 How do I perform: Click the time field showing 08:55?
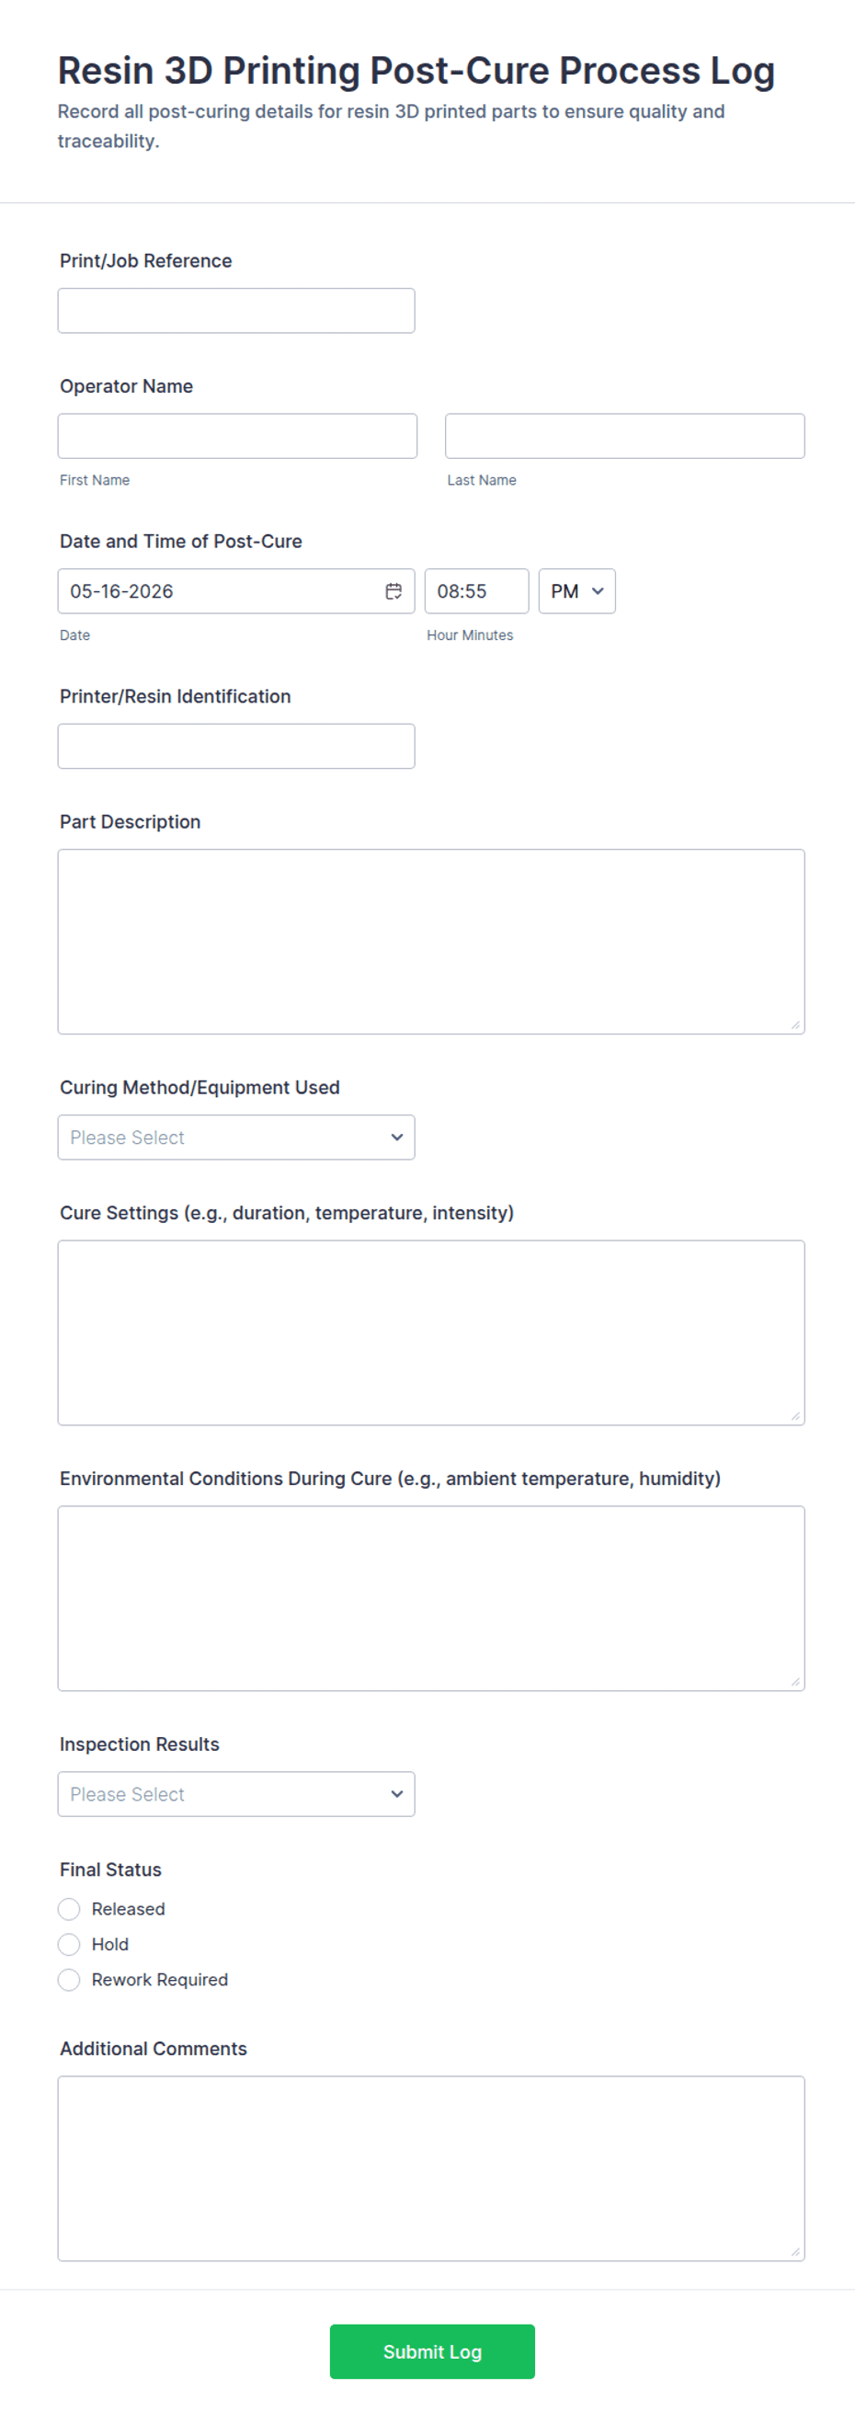[x=477, y=591]
